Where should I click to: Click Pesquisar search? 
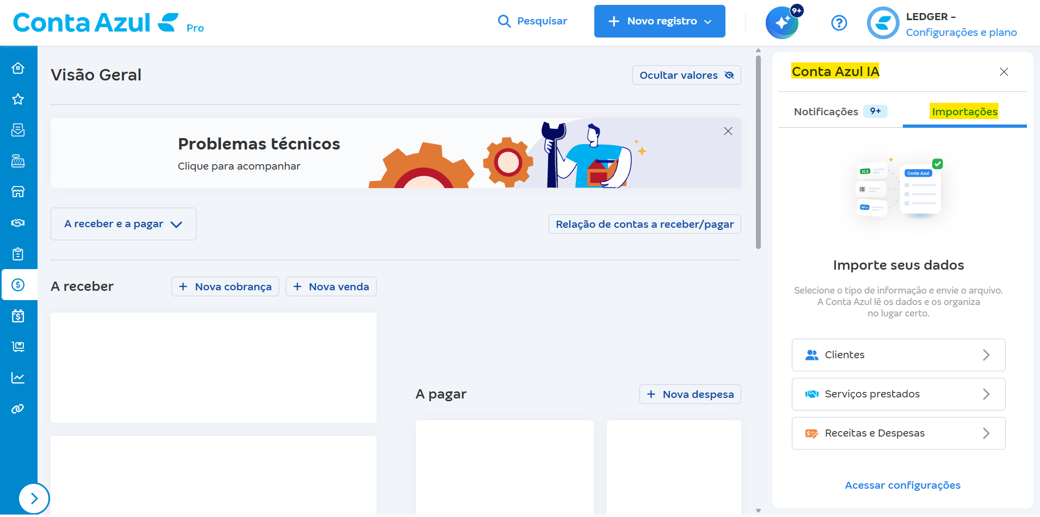coord(532,21)
